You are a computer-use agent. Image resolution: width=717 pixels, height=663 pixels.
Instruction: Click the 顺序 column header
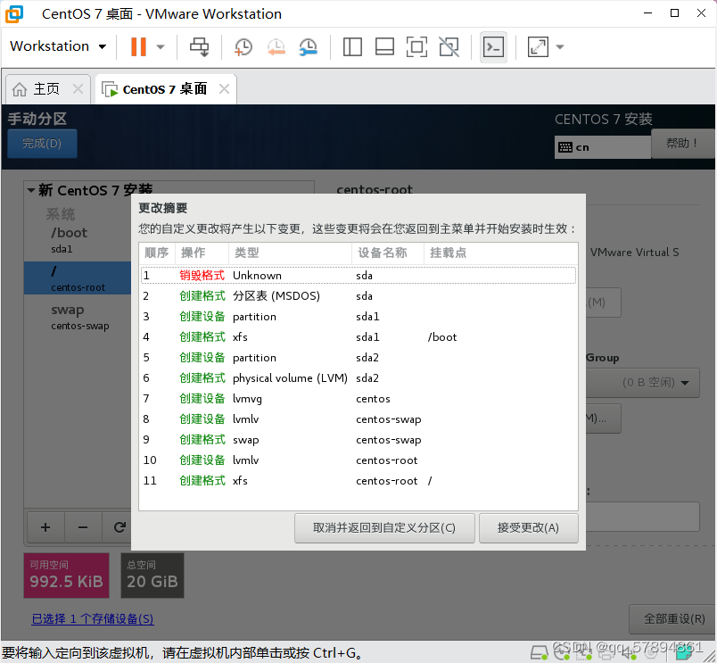[157, 253]
